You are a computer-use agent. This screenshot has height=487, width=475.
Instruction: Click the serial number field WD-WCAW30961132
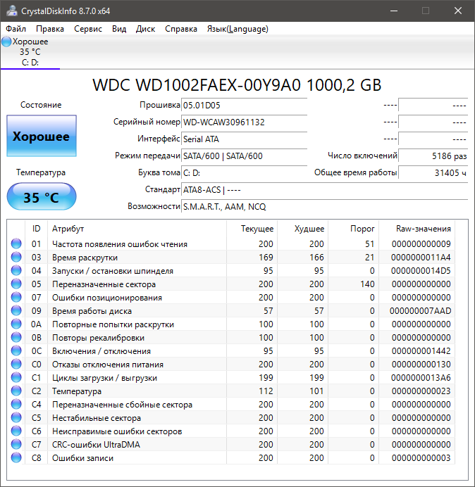tap(244, 122)
